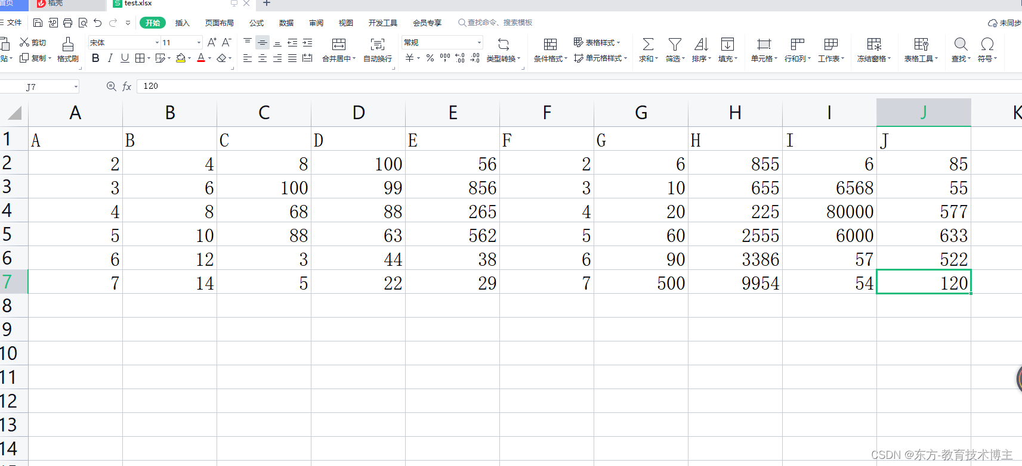The image size is (1022, 466).
Task: Toggle top vertical alignment
Action: click(x=248, y=42)
